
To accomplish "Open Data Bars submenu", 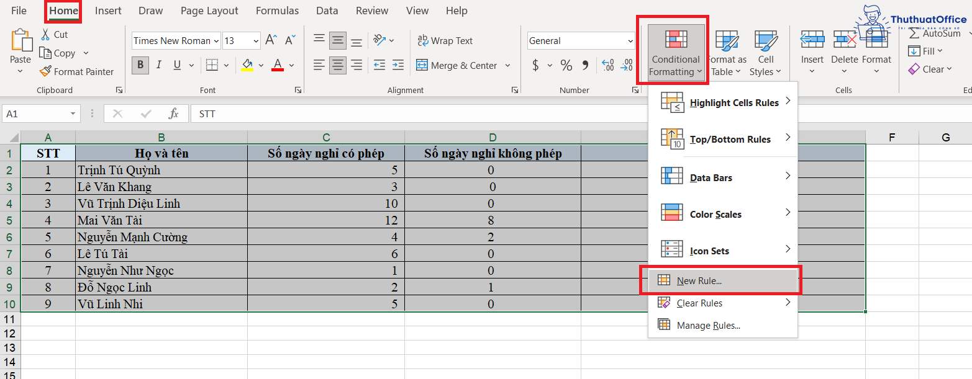I will click(x=723, y=177).
